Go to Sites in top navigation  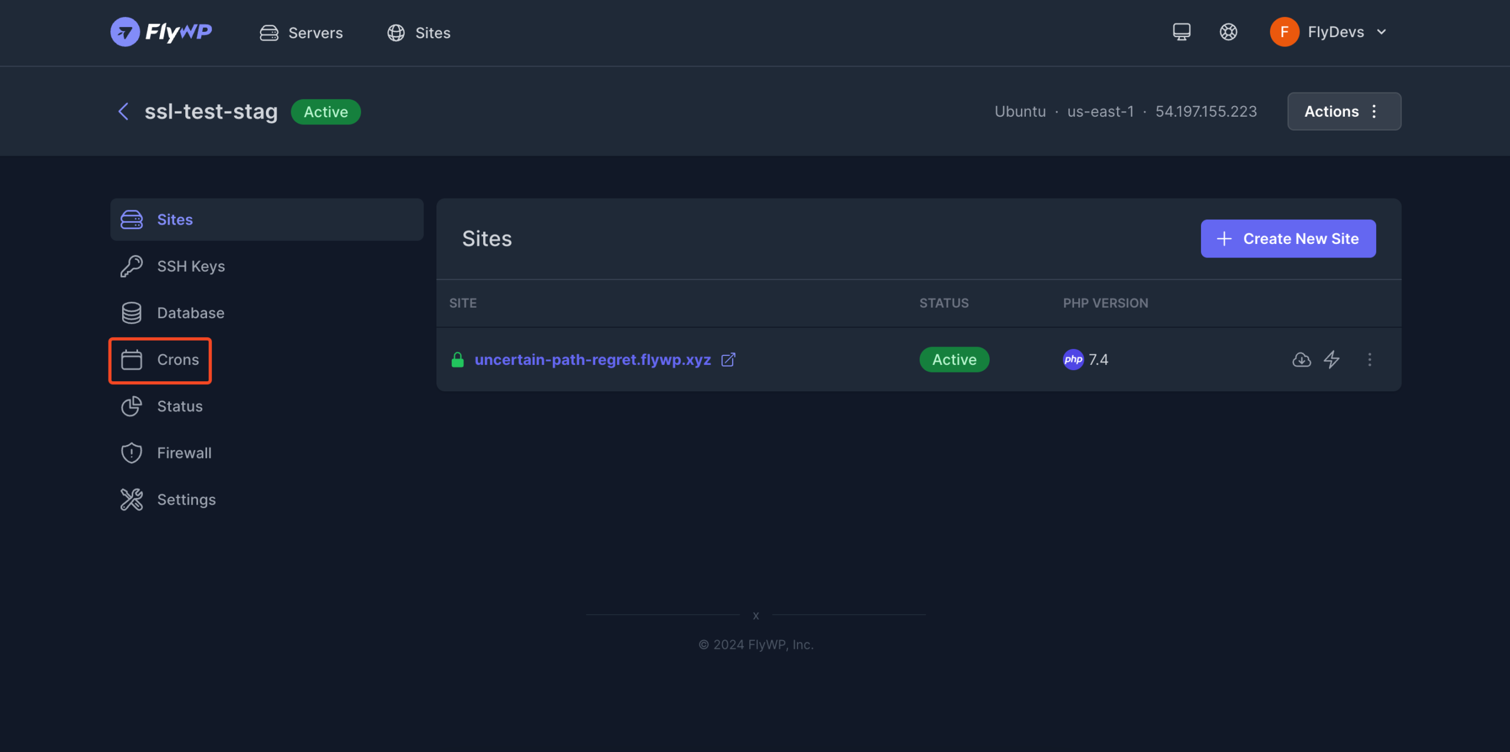coord(419,33)
